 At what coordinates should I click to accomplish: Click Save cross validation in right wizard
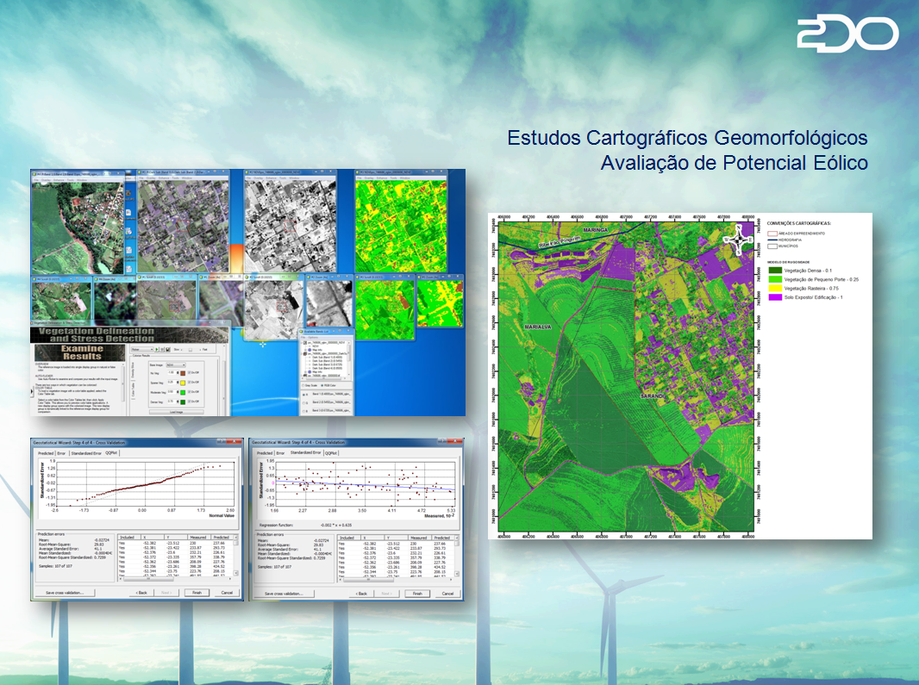285,593
